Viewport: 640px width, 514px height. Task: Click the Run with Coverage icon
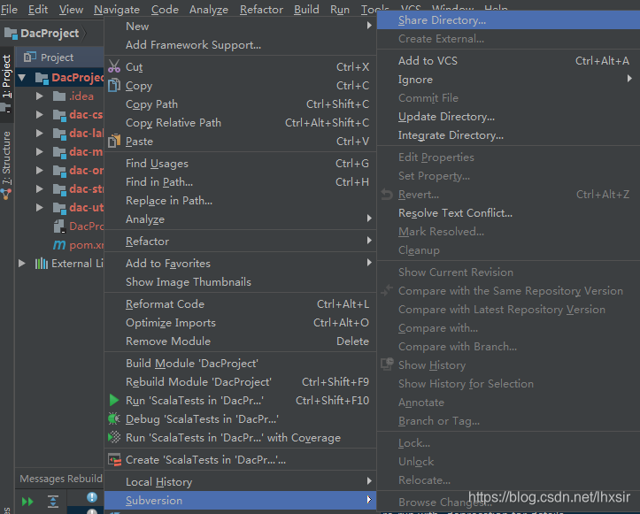point(114,437)
